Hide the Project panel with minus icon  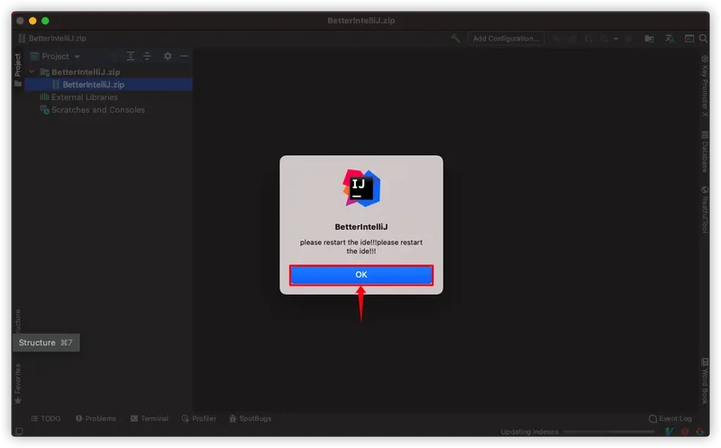pyautogui.click(x=185, y=56)
